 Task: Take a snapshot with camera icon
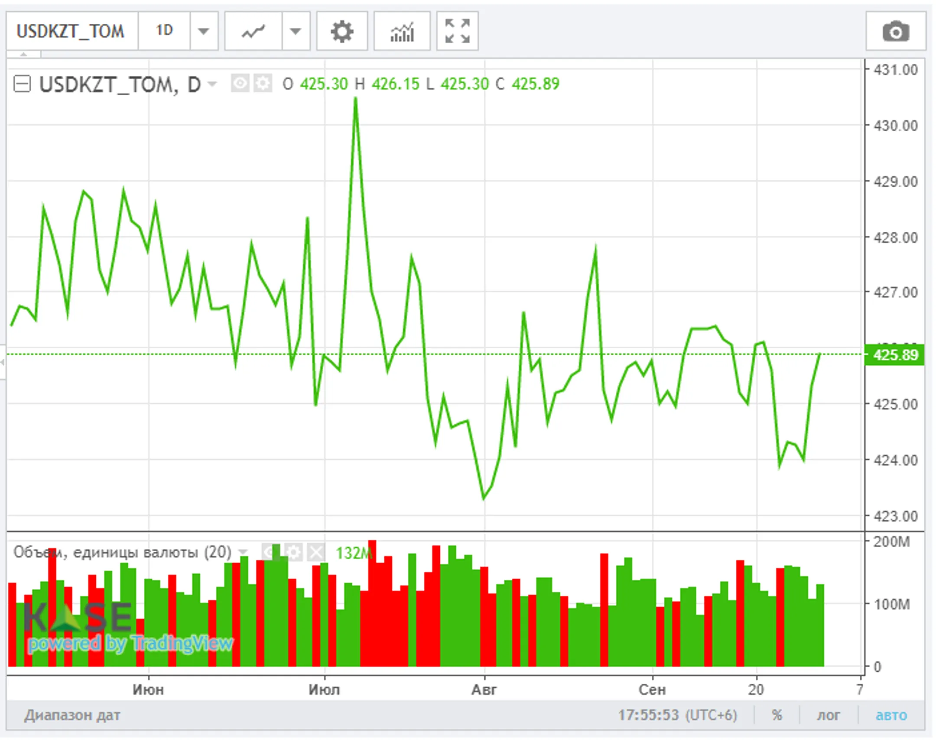[896, 31]
